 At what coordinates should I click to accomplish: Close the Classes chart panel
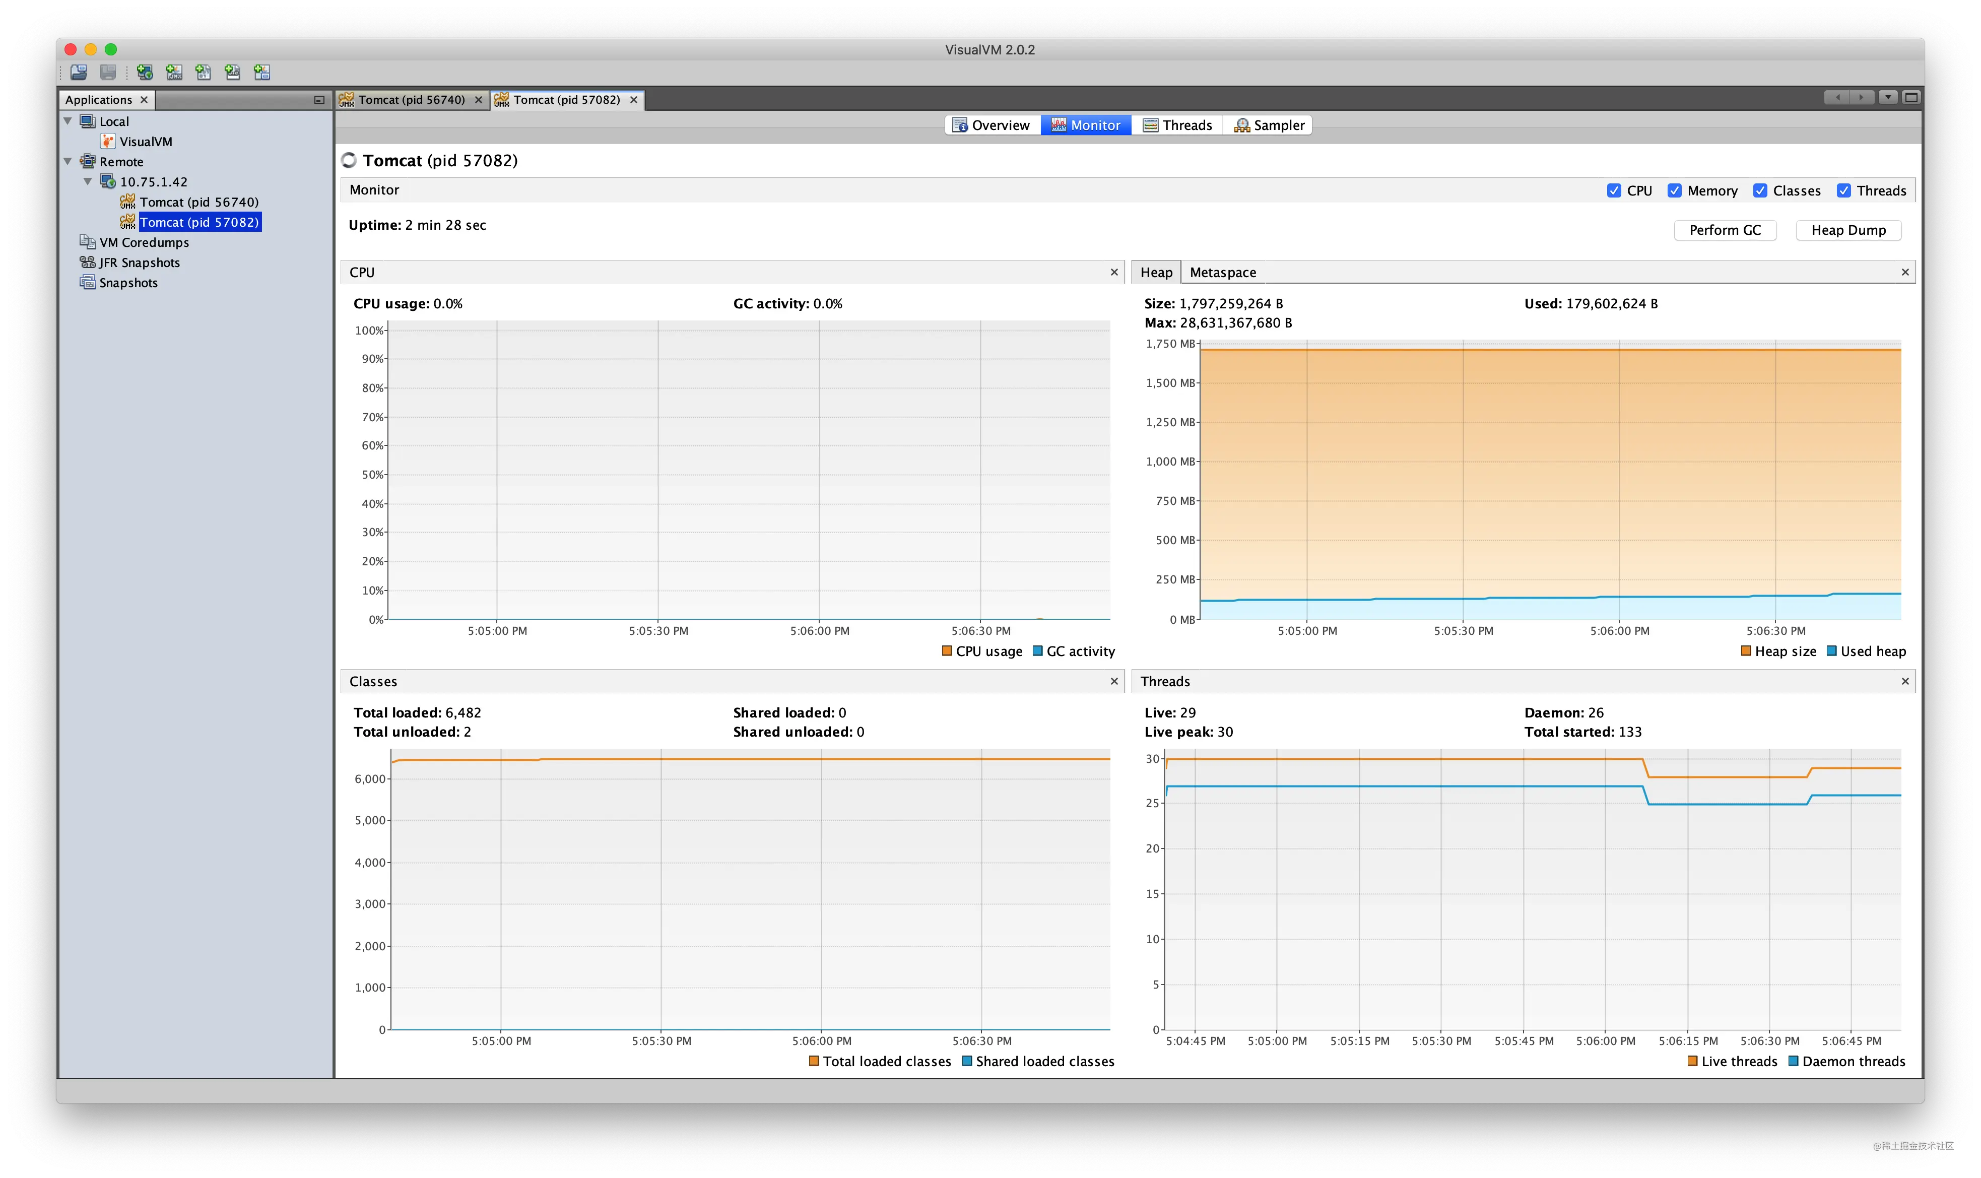coord(1114,681)
